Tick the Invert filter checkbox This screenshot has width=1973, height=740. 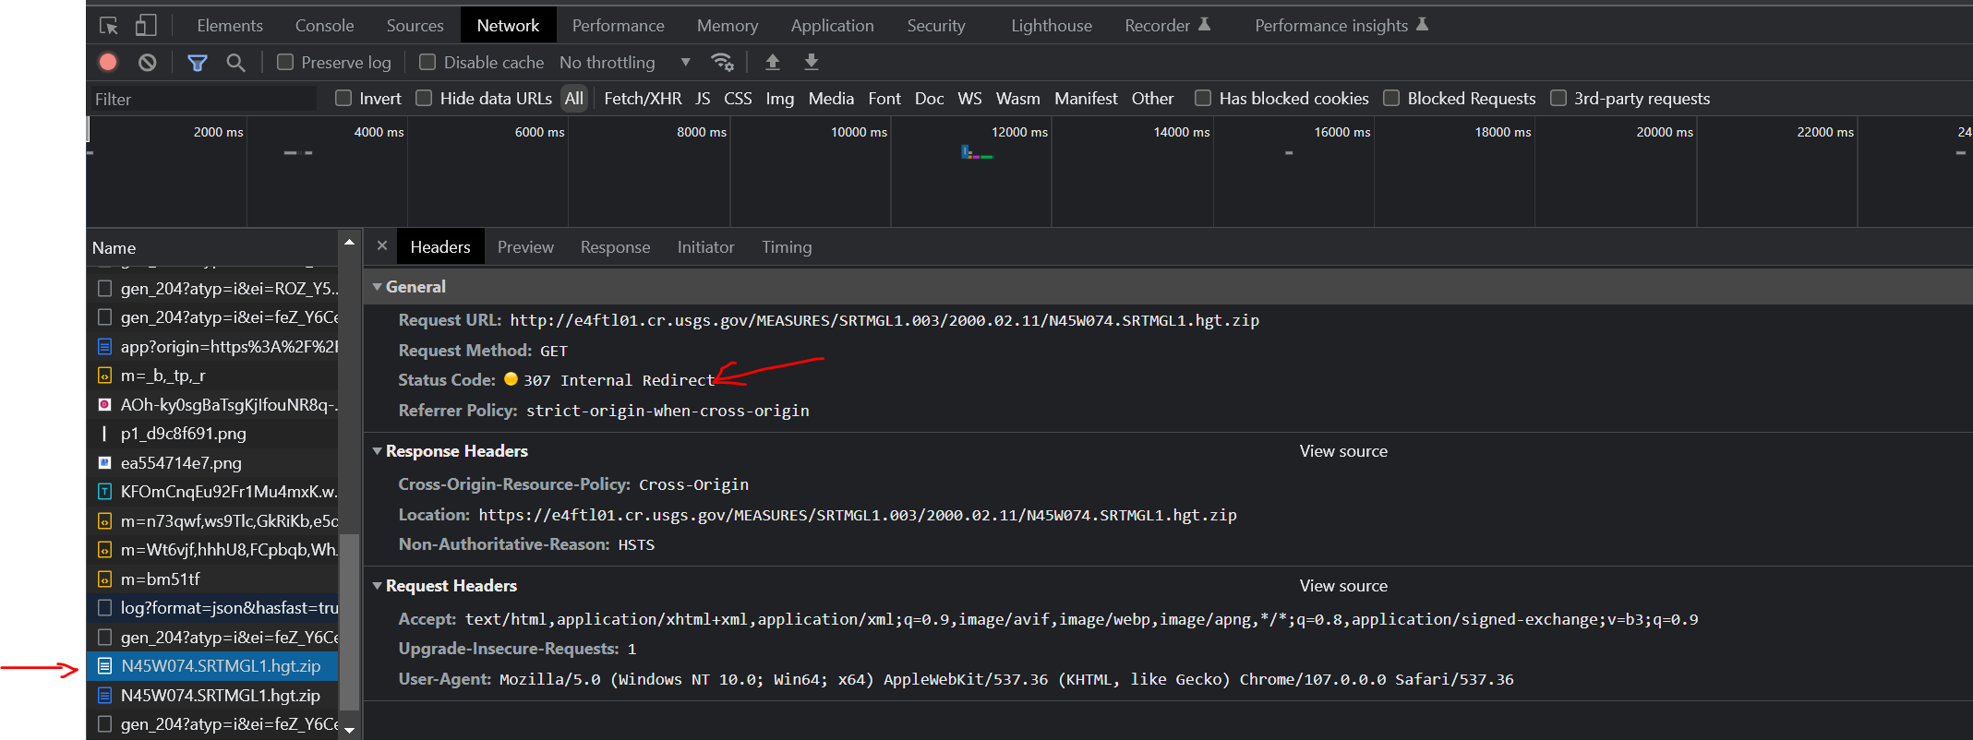(343, 98)
